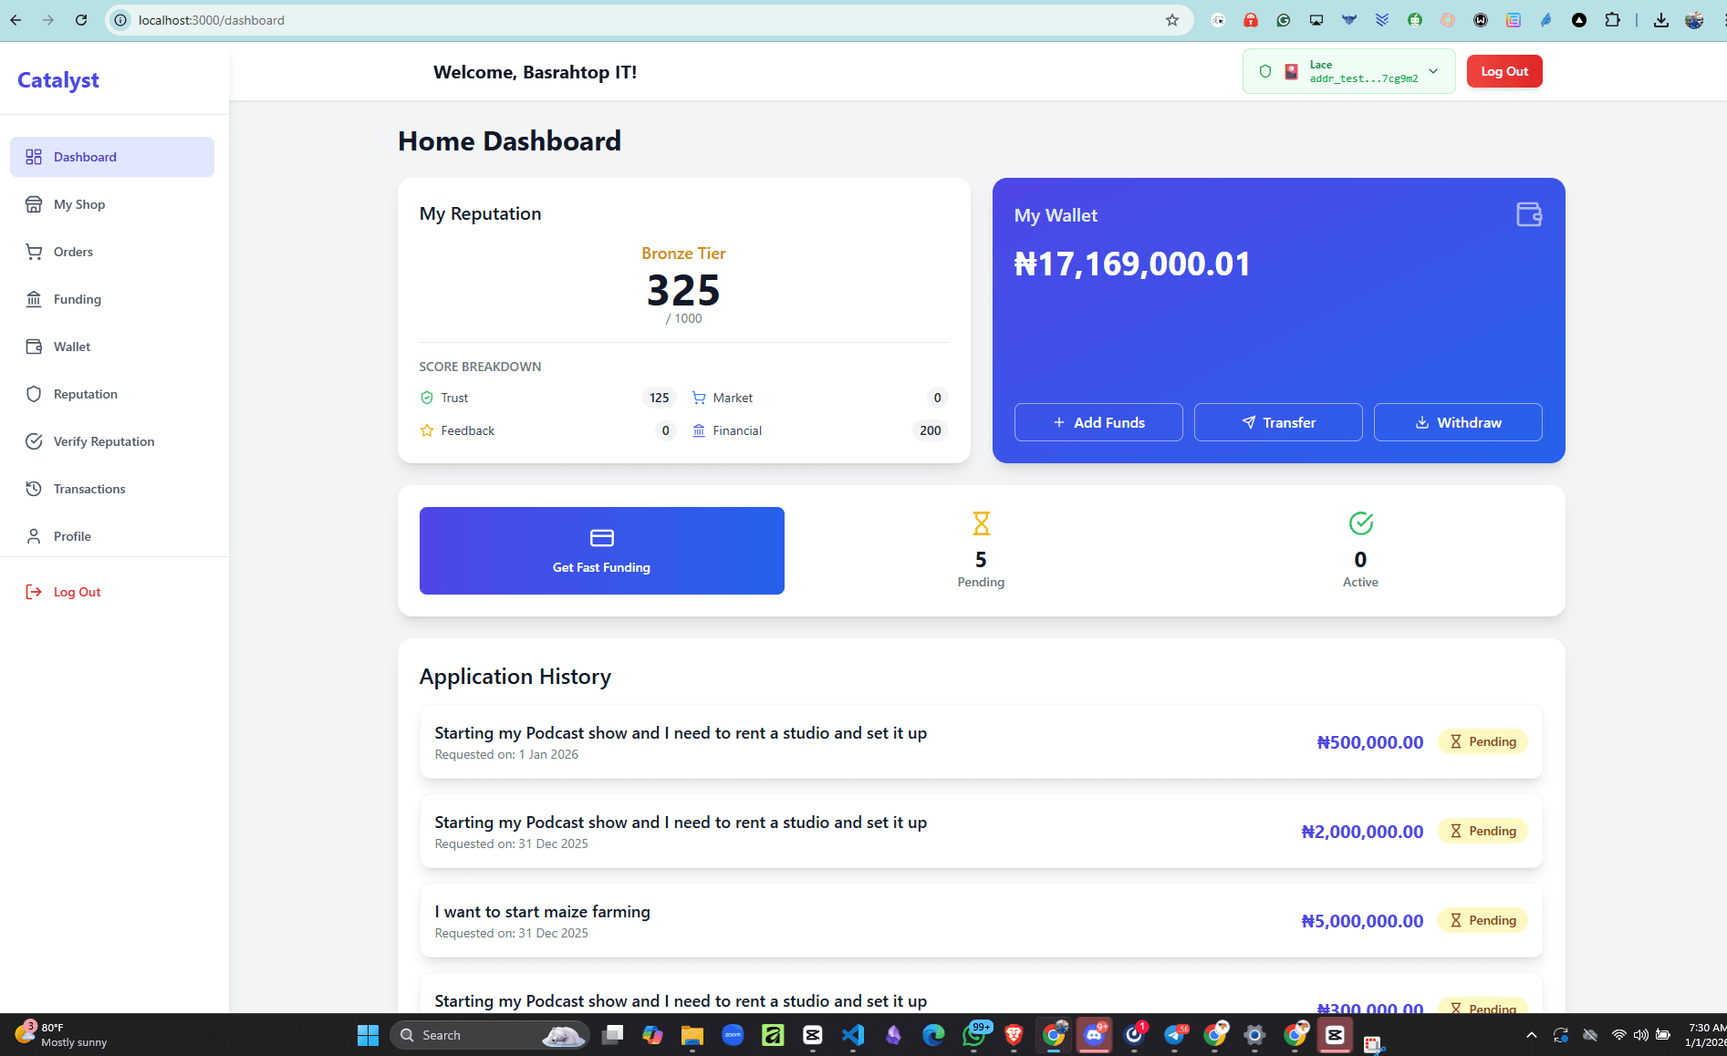Bookmark the page with the star icon

(1172, 19)
